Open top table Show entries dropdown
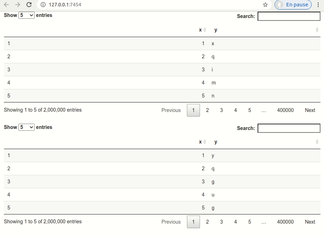Screen dimensions: 324x236 point(26,15)
